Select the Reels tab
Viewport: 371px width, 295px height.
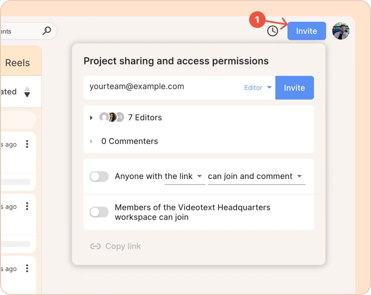click(18, 63)
